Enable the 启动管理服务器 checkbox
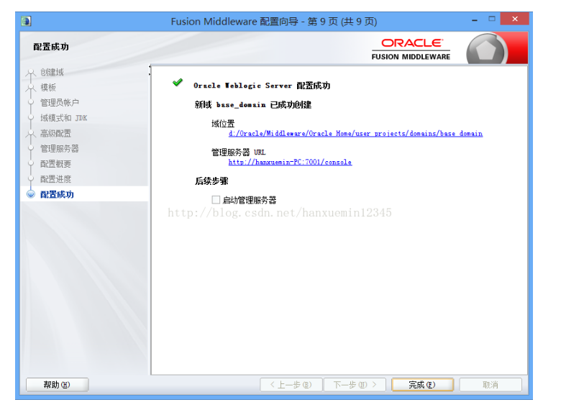561x410 pixels. click(x=216, y=200)
